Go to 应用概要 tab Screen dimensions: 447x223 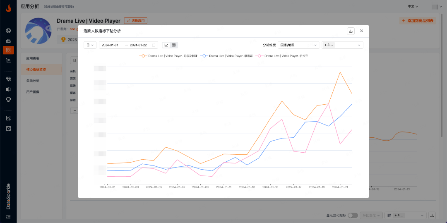click(33, 58)
